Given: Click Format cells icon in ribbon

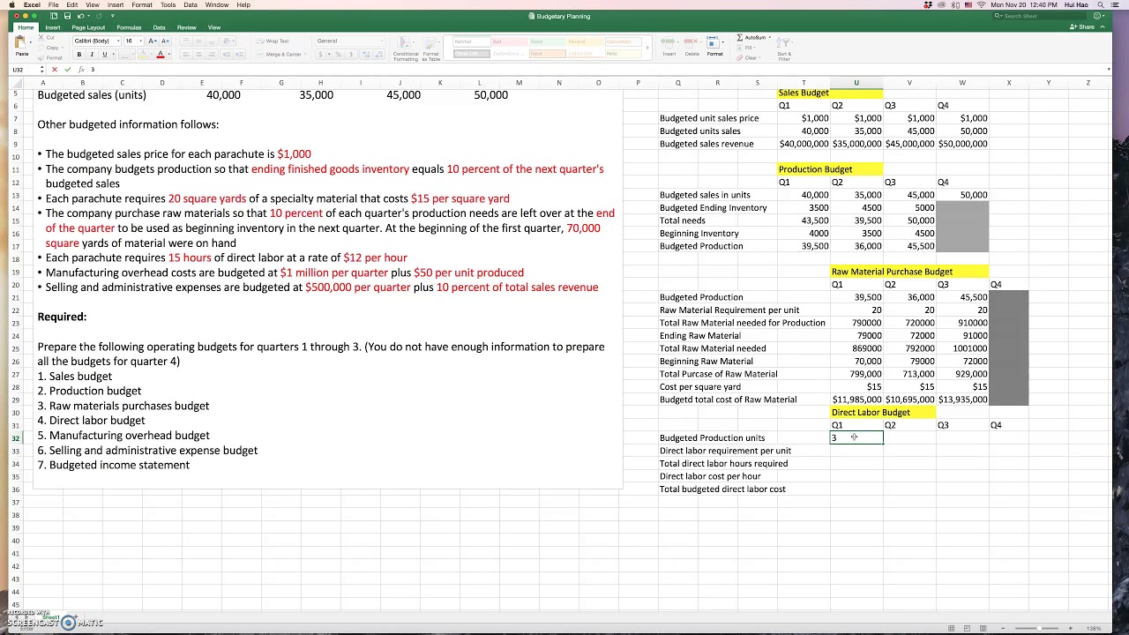Looking at the screenshot, I should tap(714, 41).
